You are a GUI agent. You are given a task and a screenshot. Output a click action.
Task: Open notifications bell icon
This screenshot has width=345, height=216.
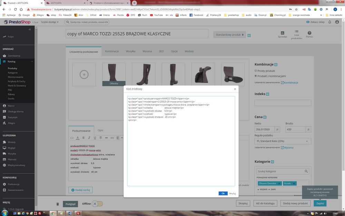click(329, 22)
